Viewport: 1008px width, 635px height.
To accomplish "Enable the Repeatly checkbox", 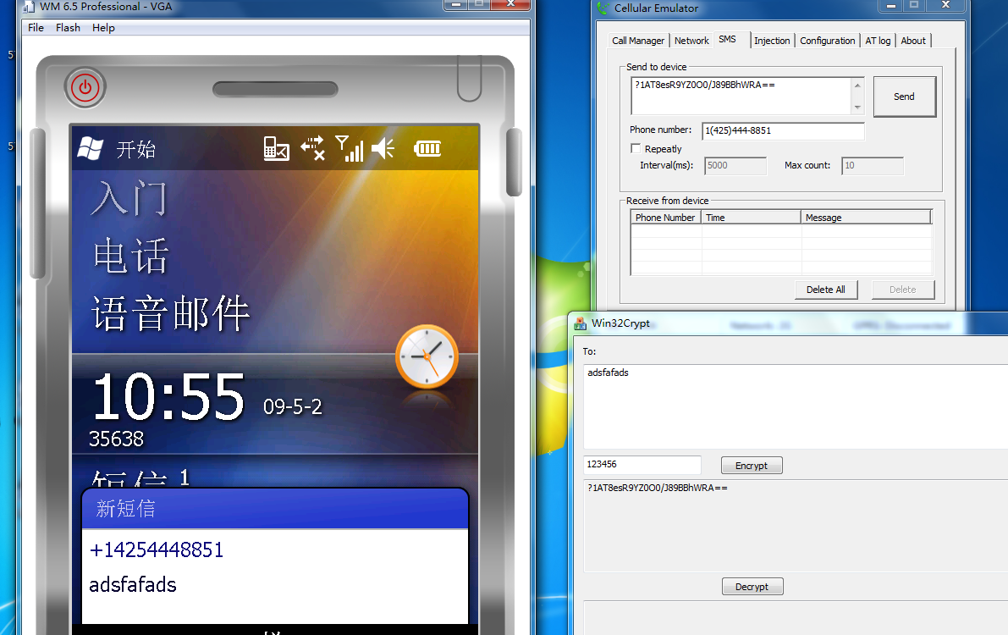I will (636, 149).
